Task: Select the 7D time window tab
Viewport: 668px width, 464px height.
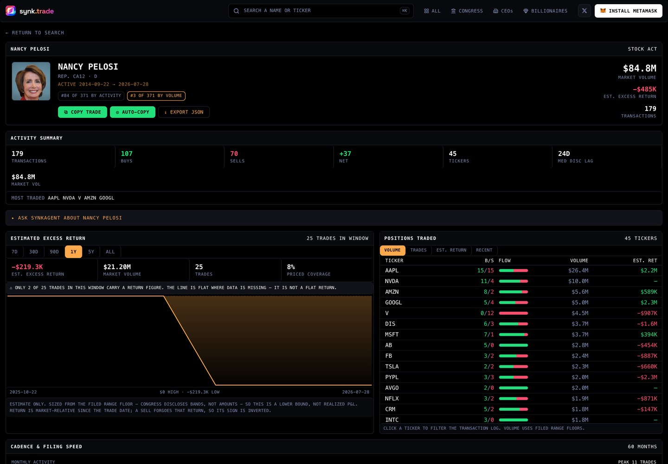Action: (14, 252)
